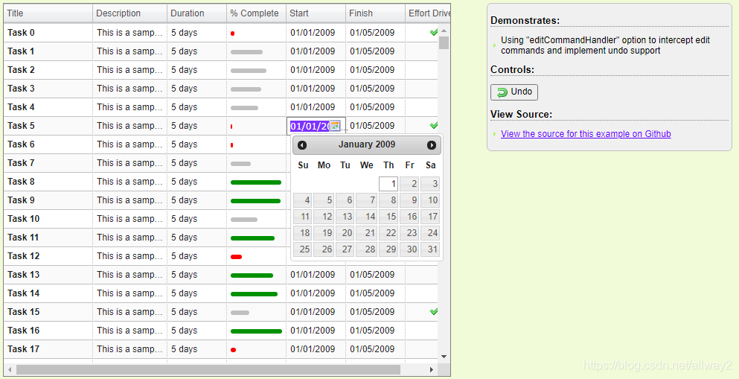Select the Task 17 title cell
This screenshot has height=379, width=739.
point(48,348)
